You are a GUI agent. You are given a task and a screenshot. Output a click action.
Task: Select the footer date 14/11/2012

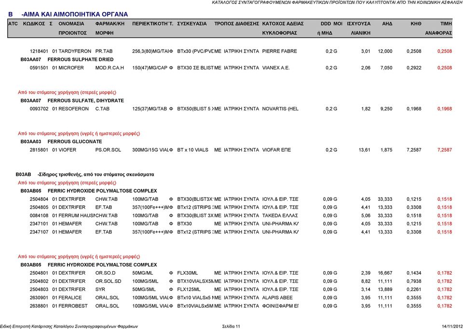coord(452,326)
